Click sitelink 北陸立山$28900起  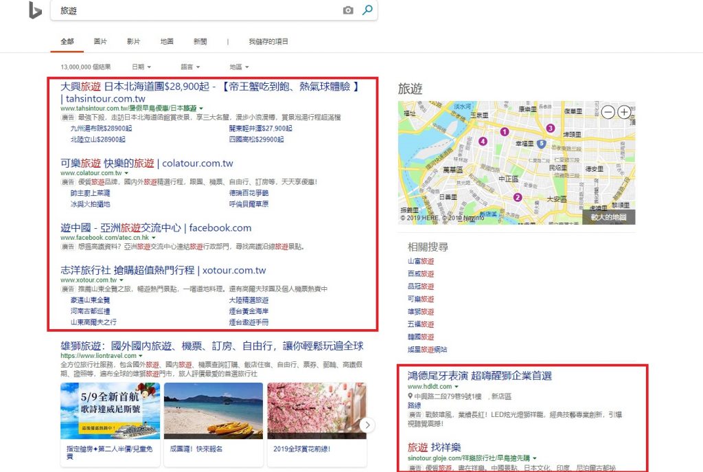pyautogui.click(x=97, y=139)
